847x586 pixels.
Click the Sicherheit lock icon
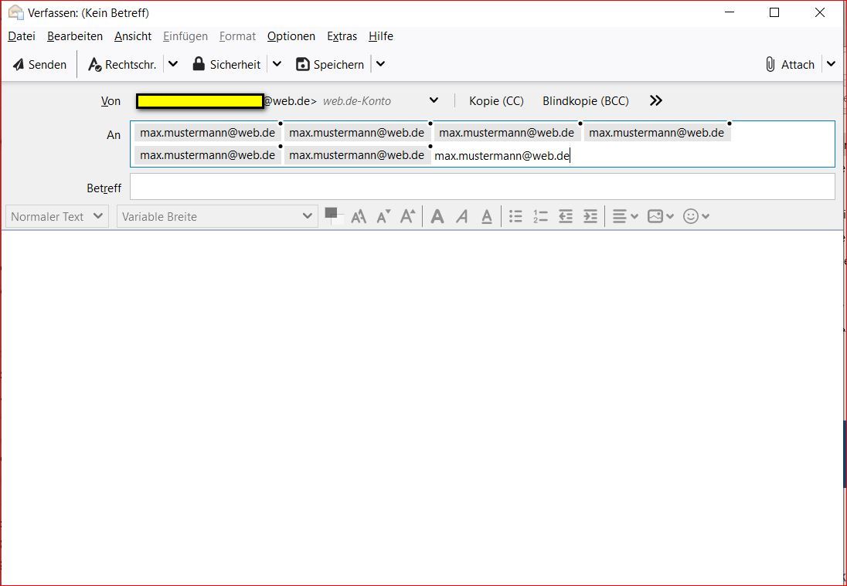[x=199, y=64]
